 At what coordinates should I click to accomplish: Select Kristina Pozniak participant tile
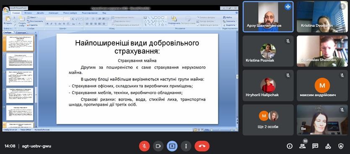pyautogui.click(x=268, y=51)
